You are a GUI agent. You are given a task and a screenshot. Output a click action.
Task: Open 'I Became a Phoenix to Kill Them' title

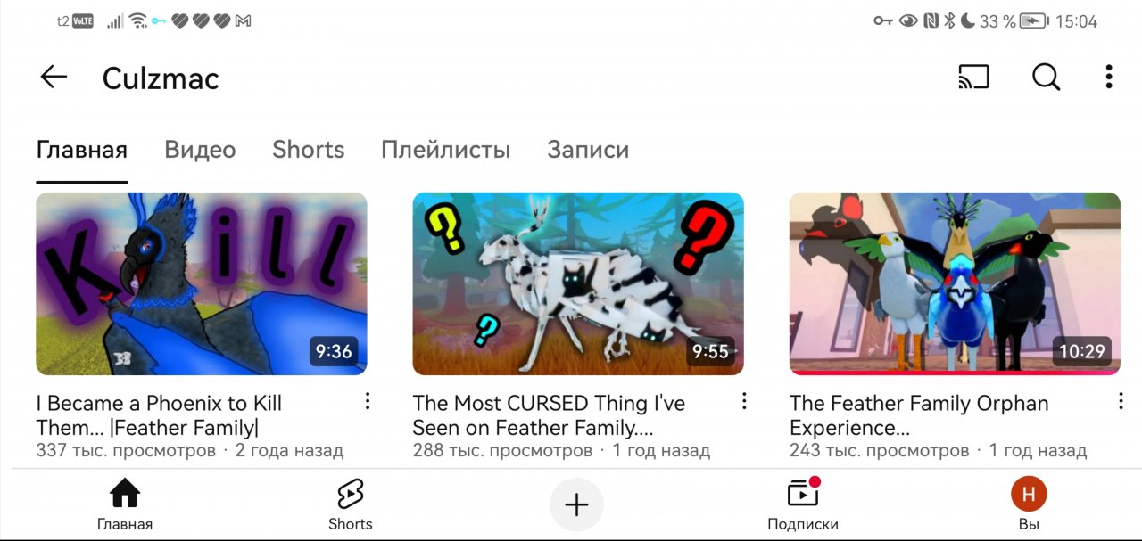159,415
